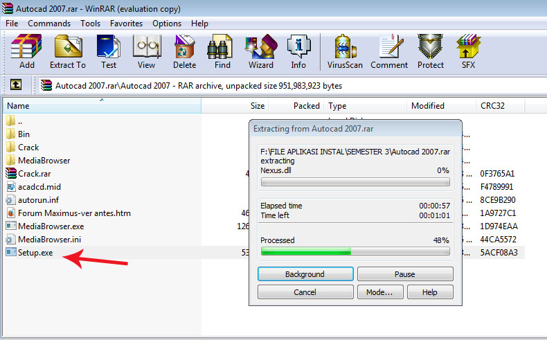Click Help in extraction dialog

tap(430, 292)
